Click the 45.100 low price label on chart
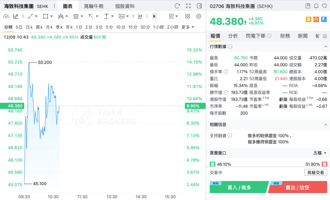 (x=40, y=184)
